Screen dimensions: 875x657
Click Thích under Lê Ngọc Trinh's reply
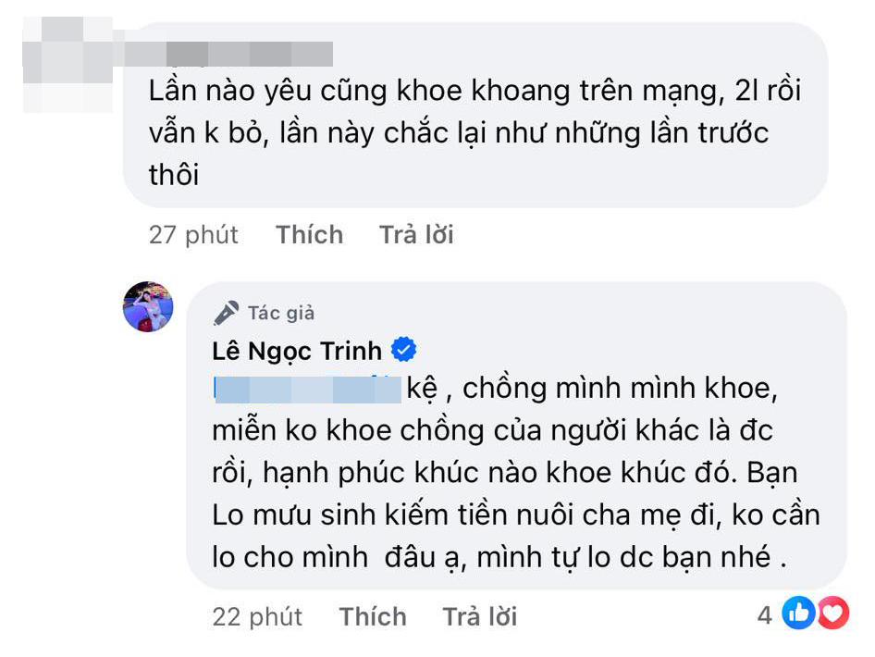tap(373, 617)
